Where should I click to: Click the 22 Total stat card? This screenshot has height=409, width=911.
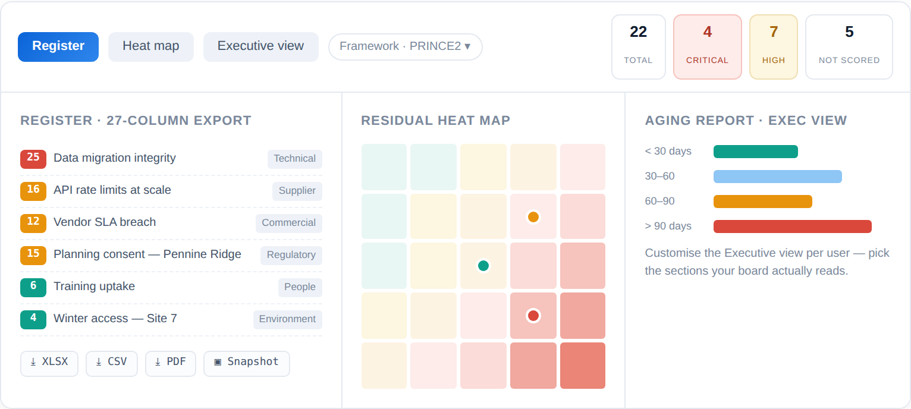pyautogui.click(x=639, y=47)
